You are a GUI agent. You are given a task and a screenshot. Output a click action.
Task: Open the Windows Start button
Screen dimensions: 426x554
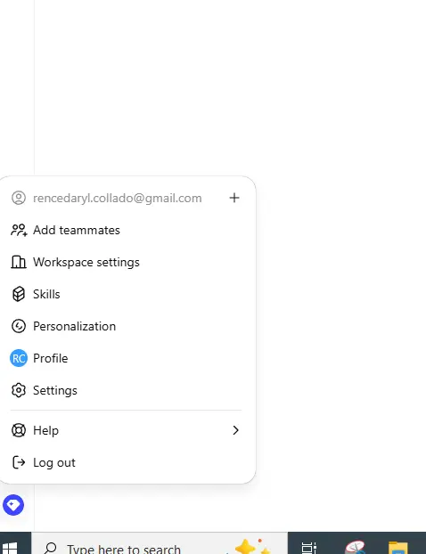11,546
